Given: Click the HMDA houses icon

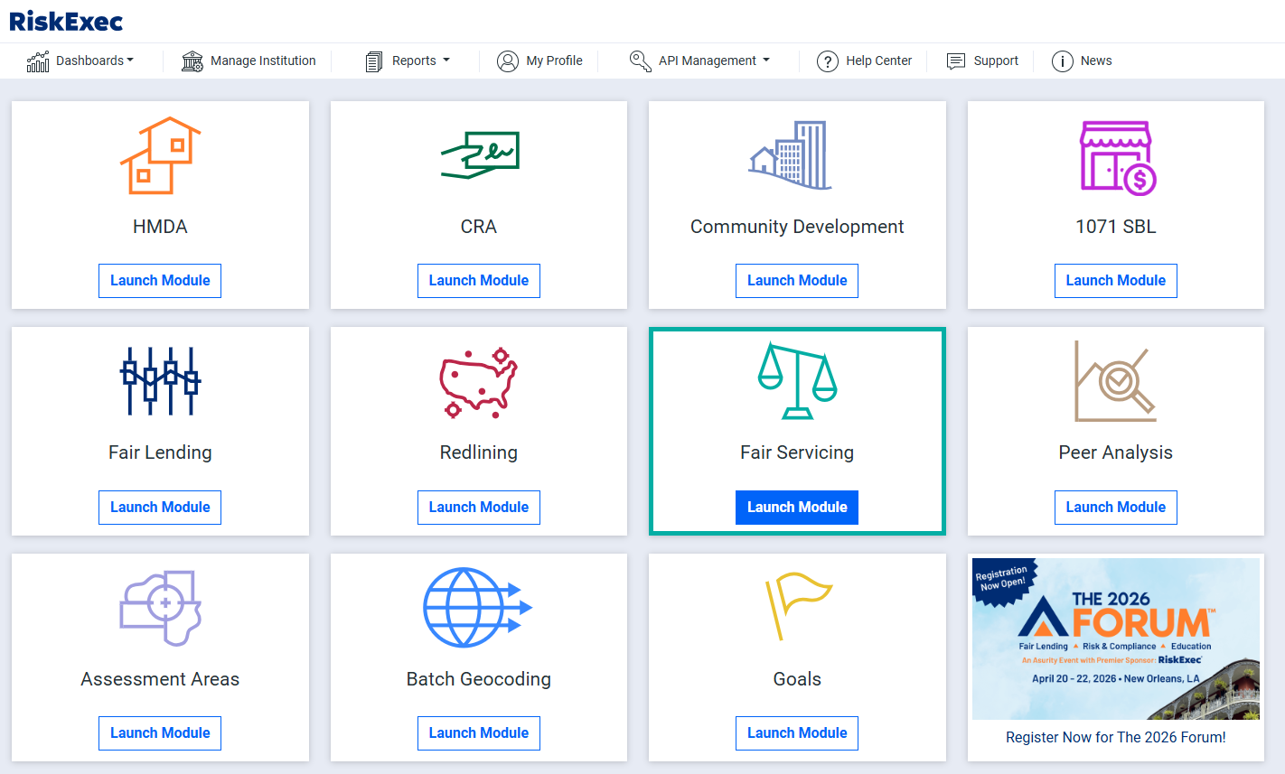Looking at the screenshot, I should (160, 155).
